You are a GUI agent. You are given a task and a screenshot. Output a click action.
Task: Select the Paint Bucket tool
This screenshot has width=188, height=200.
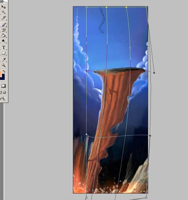coord(3,36)
